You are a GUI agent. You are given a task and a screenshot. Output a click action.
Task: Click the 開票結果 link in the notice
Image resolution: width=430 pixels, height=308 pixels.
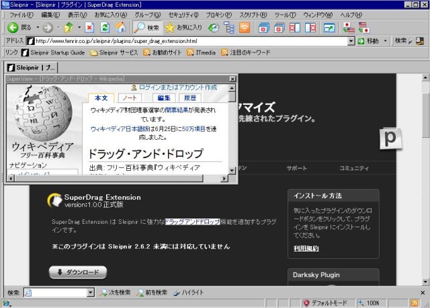point(176,110)
